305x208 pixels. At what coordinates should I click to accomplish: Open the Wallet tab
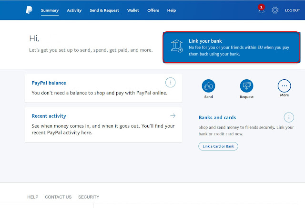(133, 10)
